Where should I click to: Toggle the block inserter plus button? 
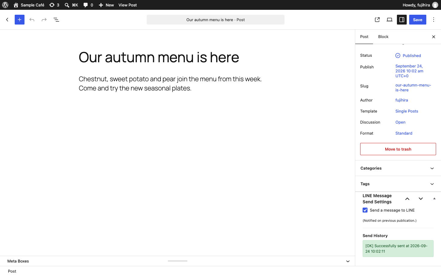(20, 20)
